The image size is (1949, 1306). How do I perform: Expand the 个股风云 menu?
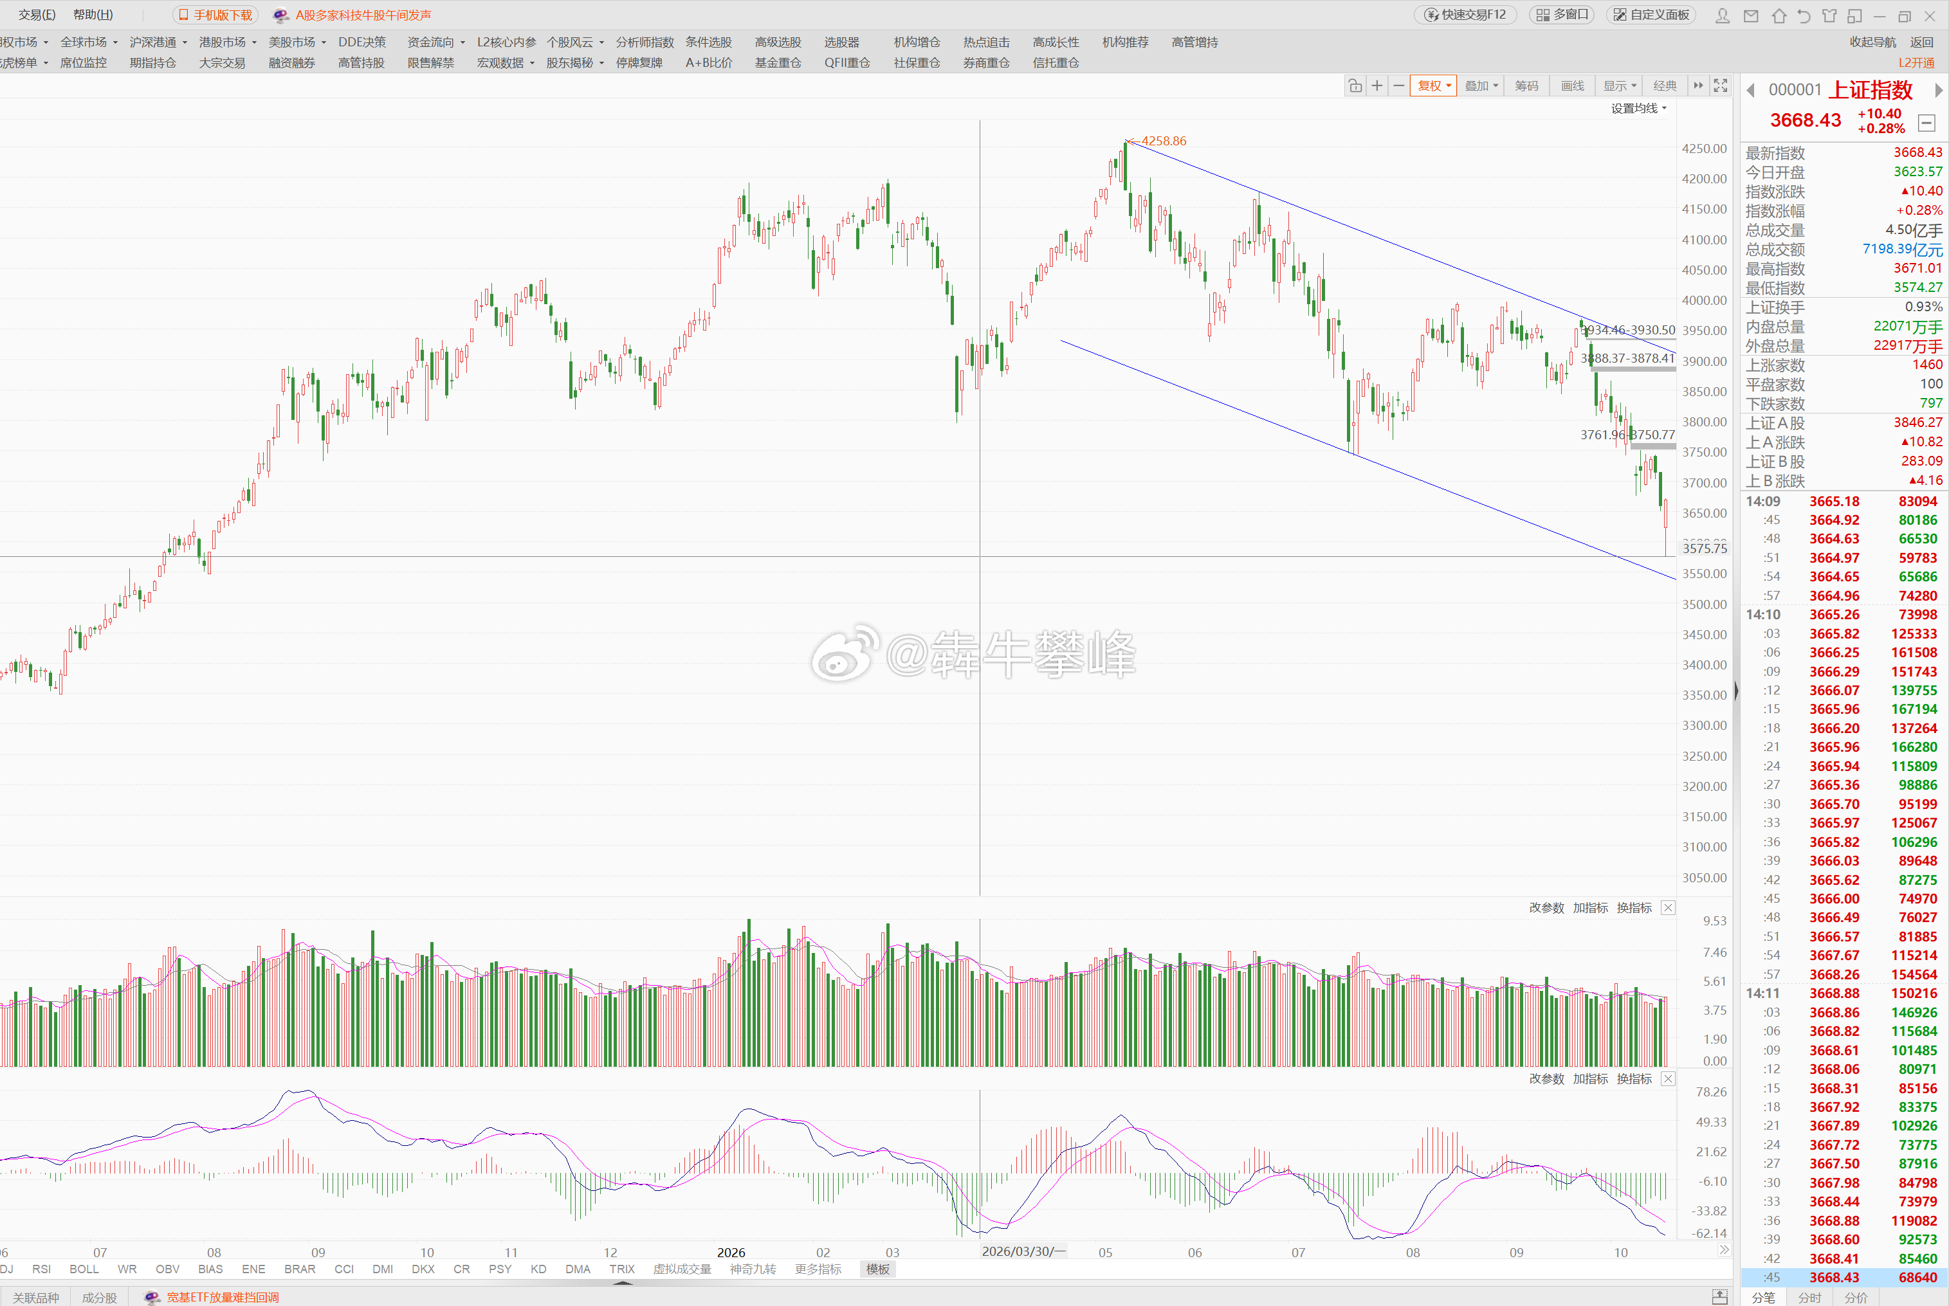tap(574, 42)
